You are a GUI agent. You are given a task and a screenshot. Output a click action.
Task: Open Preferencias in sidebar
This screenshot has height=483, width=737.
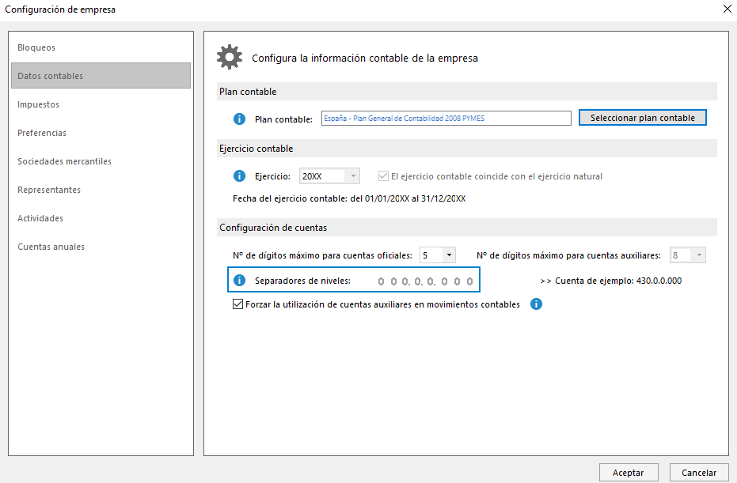(101, 133)
